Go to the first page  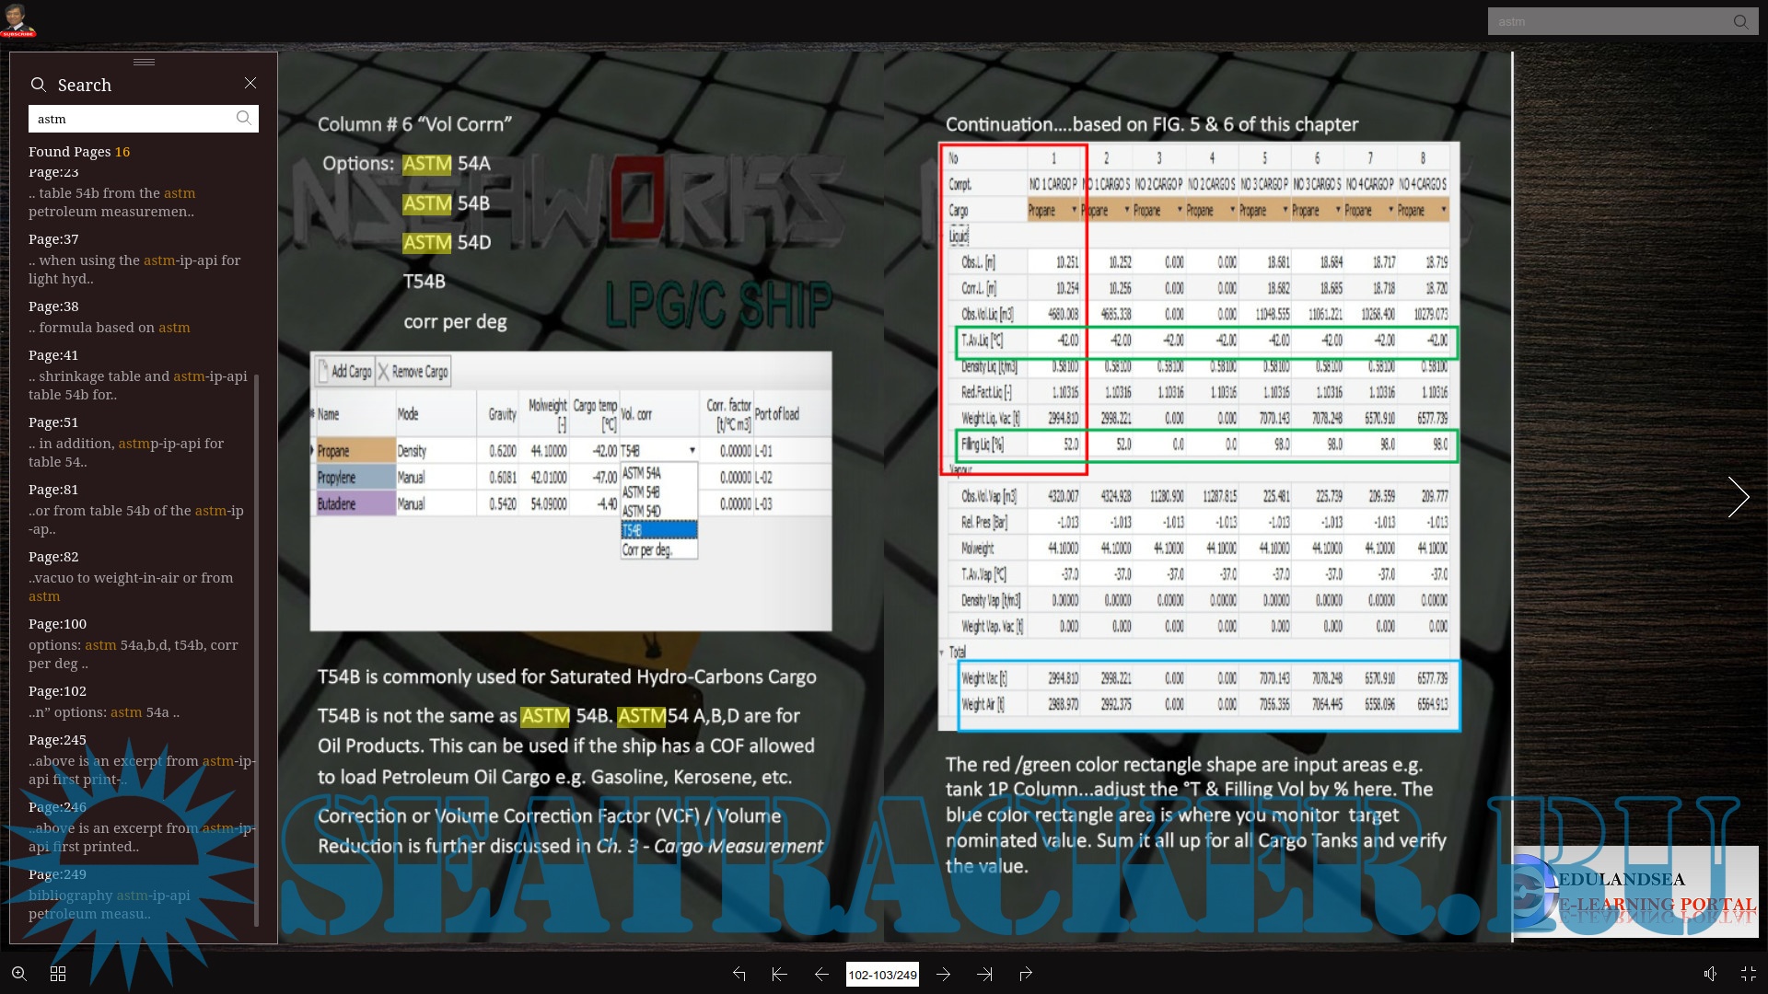click(x=779, y=974)
